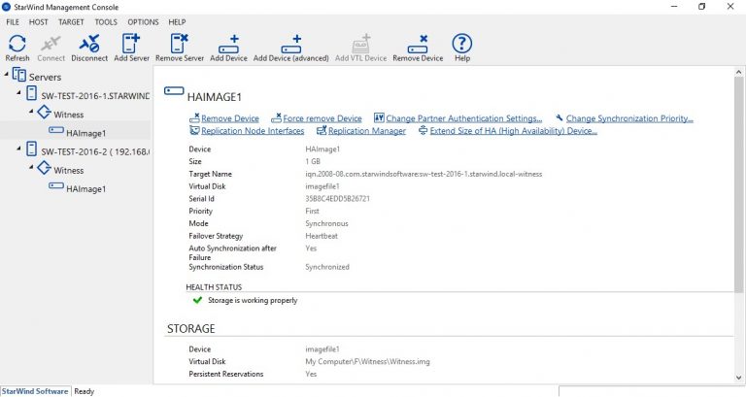
Task: Click the Disconnect toolbar icon
Action: [88, 44]
